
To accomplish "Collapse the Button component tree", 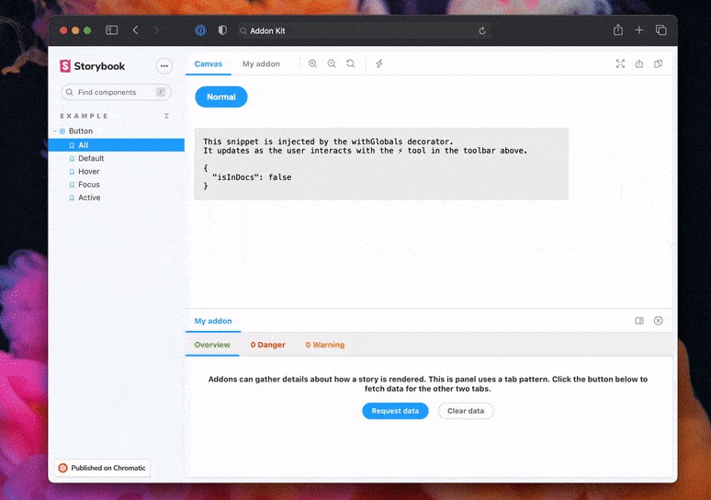I will tap(56, 131).
